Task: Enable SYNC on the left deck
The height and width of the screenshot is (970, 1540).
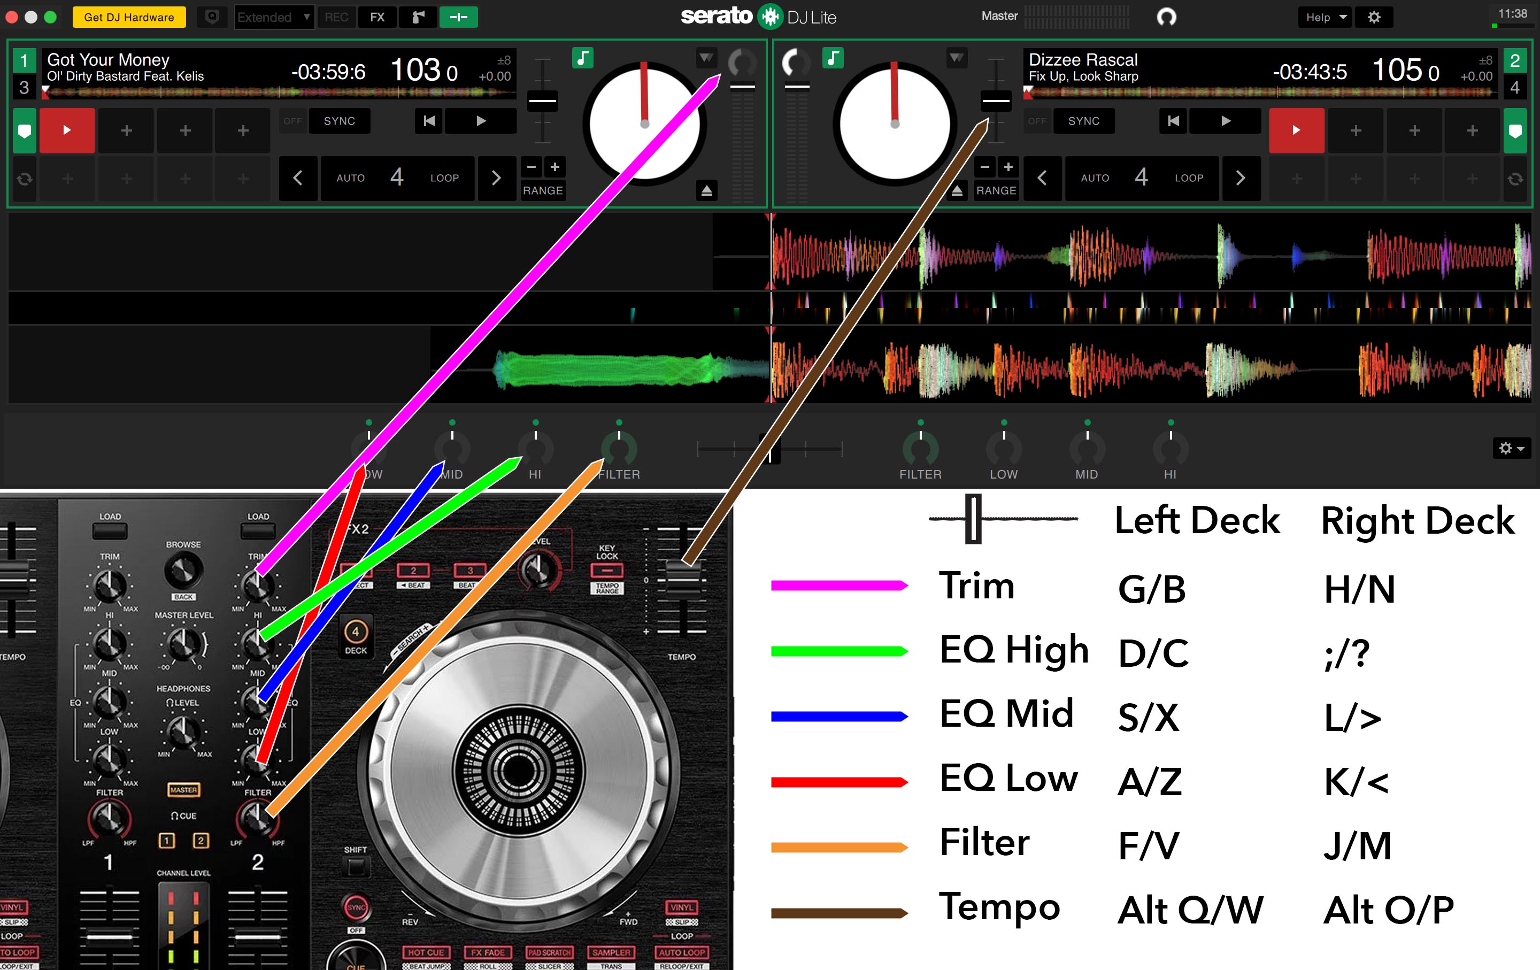Action: 340,121
